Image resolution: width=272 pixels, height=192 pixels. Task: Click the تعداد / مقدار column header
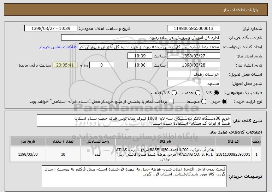[x=63, y=142]
